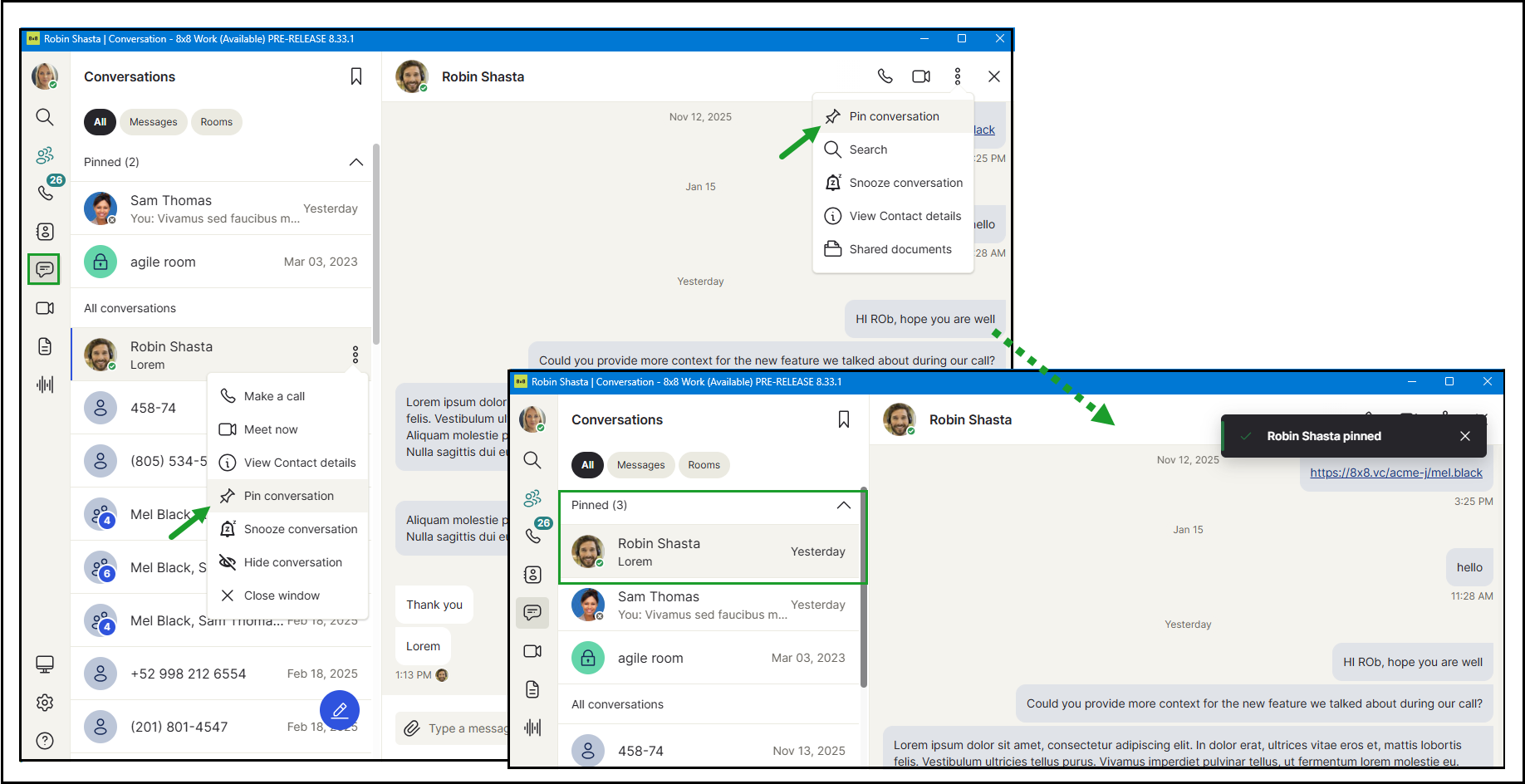
Task: Open the voicemail waveform icon in the back window sidebar
Action: [x=45, y=385]
